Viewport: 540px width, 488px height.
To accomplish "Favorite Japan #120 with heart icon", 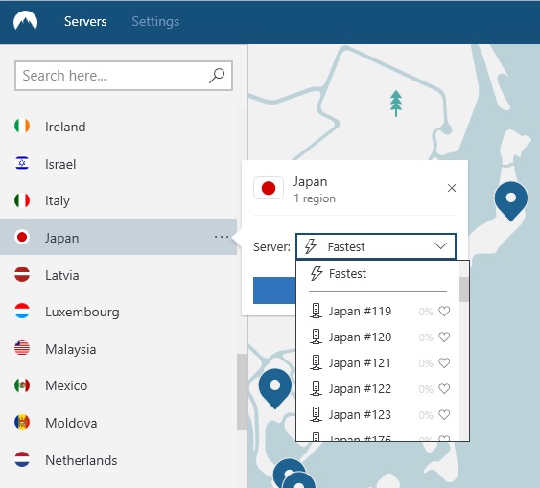I will point(444,337).
